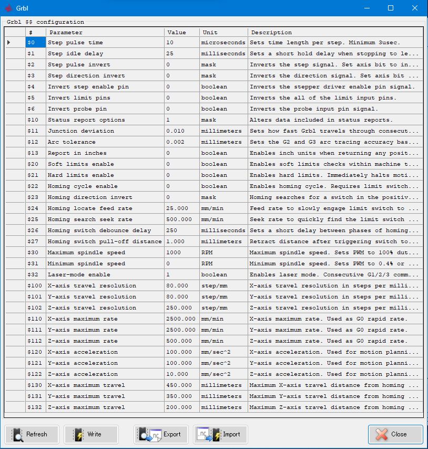Select the 'Minimum spindle speed' cell
Viewport: 428px width, 449px height.
pos(105,263)
